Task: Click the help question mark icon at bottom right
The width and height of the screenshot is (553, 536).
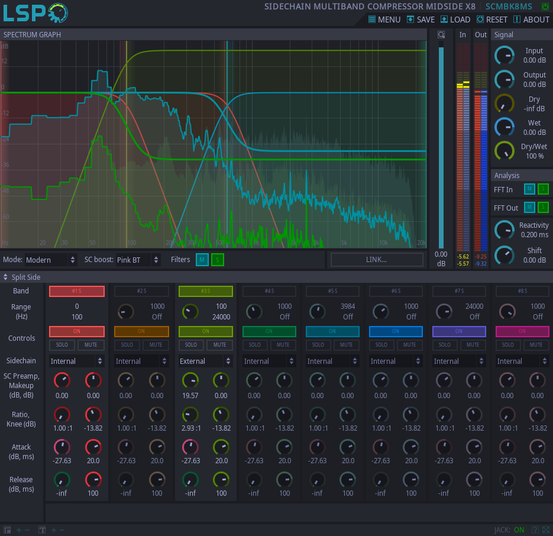Action: [x=535, y=529]
